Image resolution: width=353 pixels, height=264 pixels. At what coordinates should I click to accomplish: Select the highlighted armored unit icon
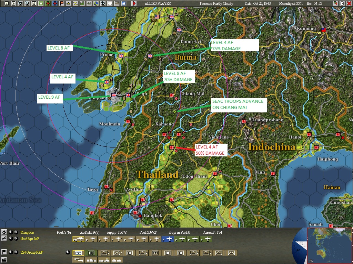[x=79, y=253]
